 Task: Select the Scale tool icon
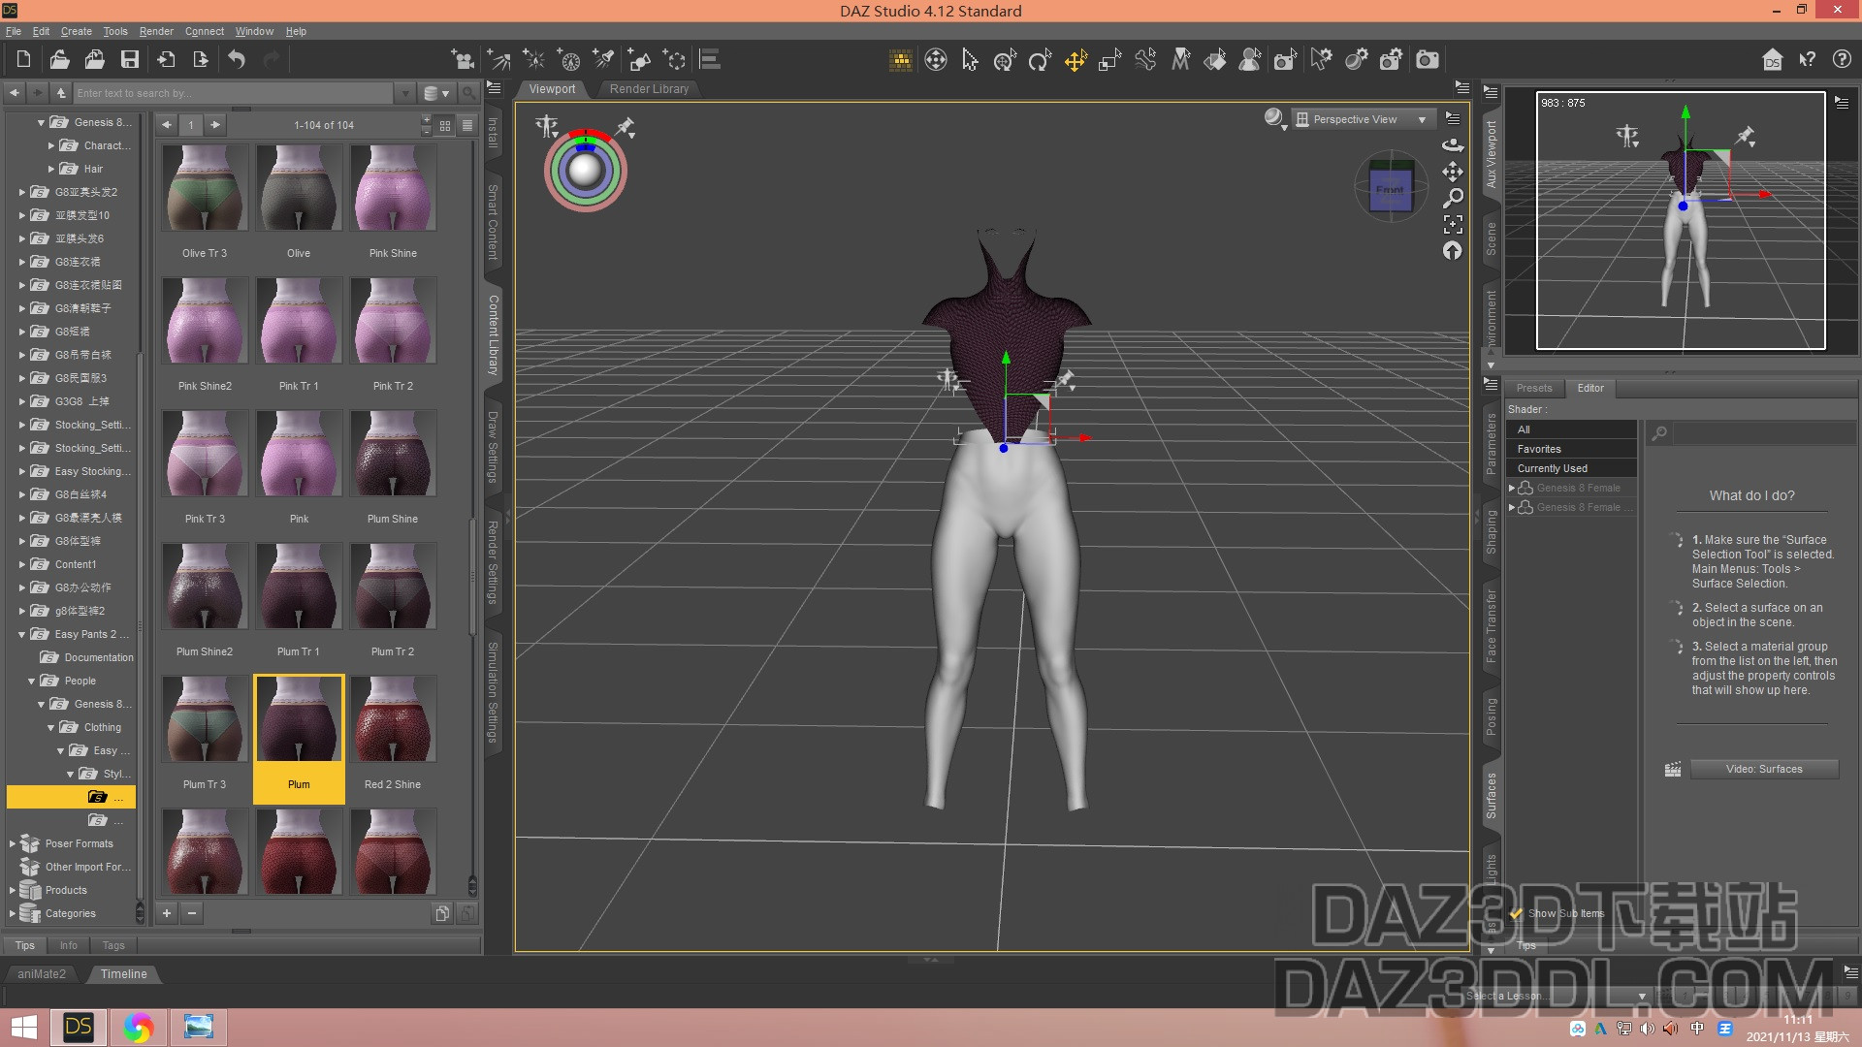1109,61
